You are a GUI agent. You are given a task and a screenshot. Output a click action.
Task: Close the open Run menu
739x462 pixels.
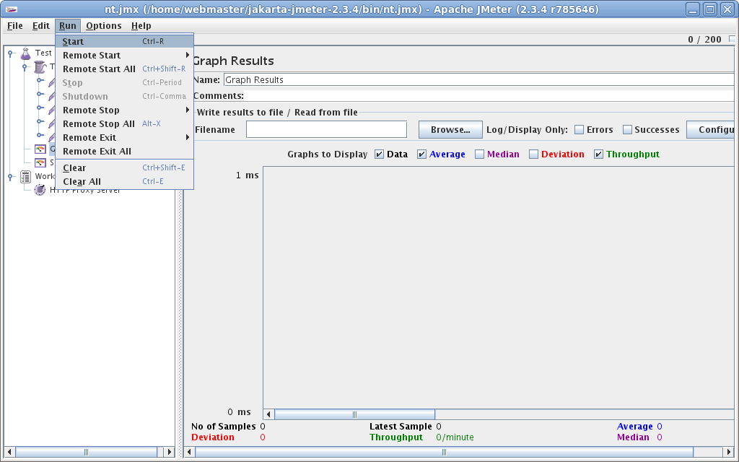pos(68,26)
